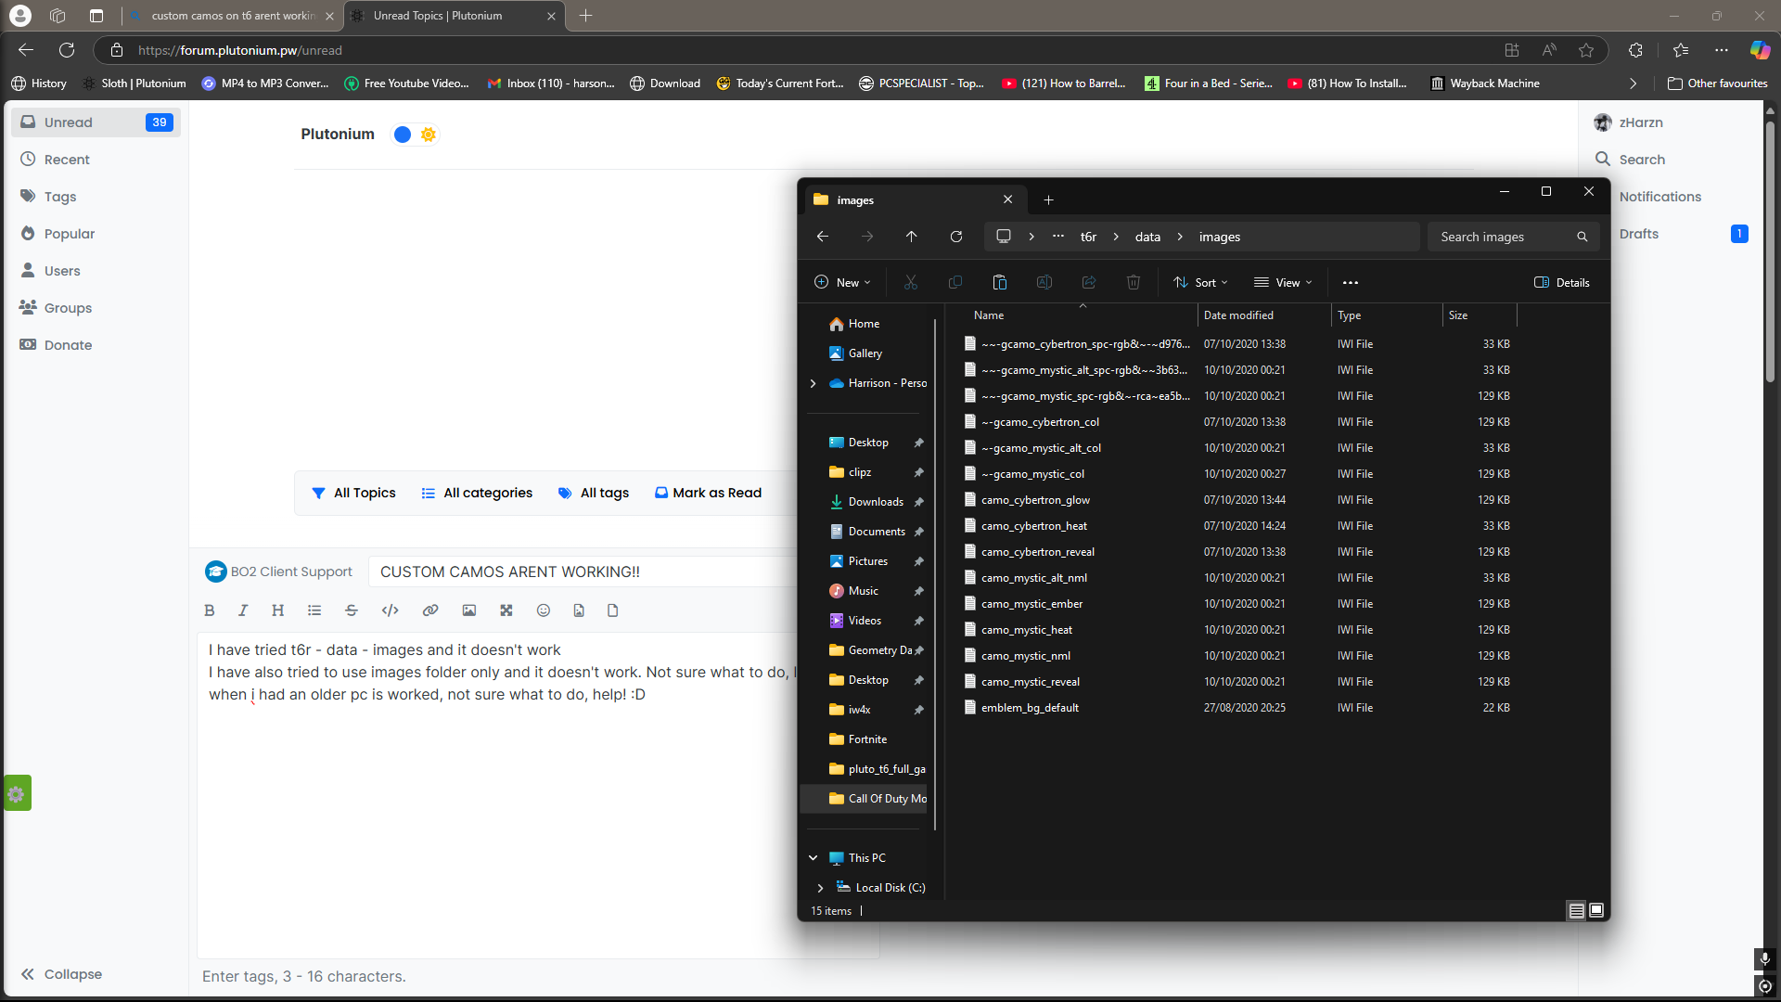The height and width of the screenshot is (1002, 1781).
Task: Toggle the File Explorer Details pane
Action: point(1562,283)
